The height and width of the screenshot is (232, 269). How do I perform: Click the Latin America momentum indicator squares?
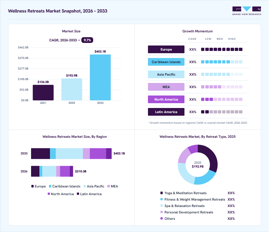pos(222,112)
